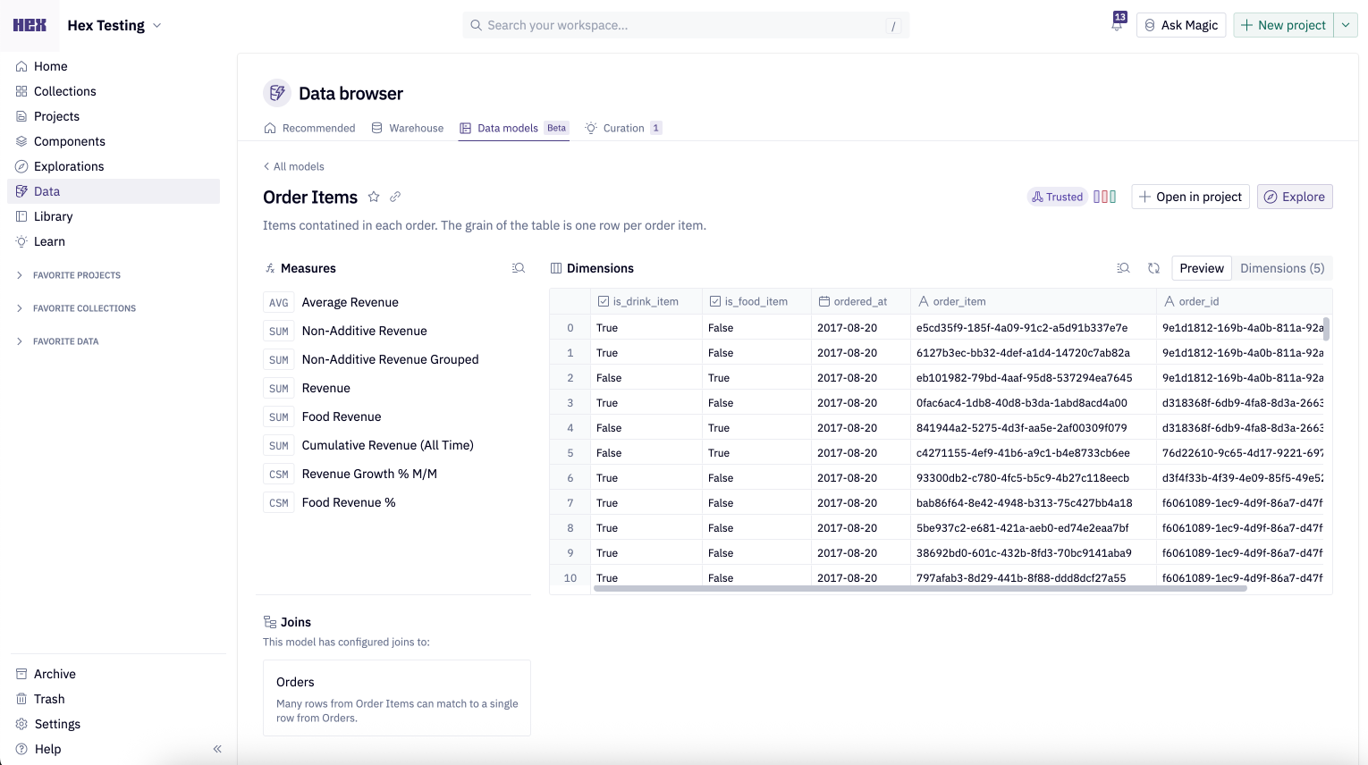Expand the Favorite Projects section
Screen dimensions: 1368x765
tap(20, 275)
